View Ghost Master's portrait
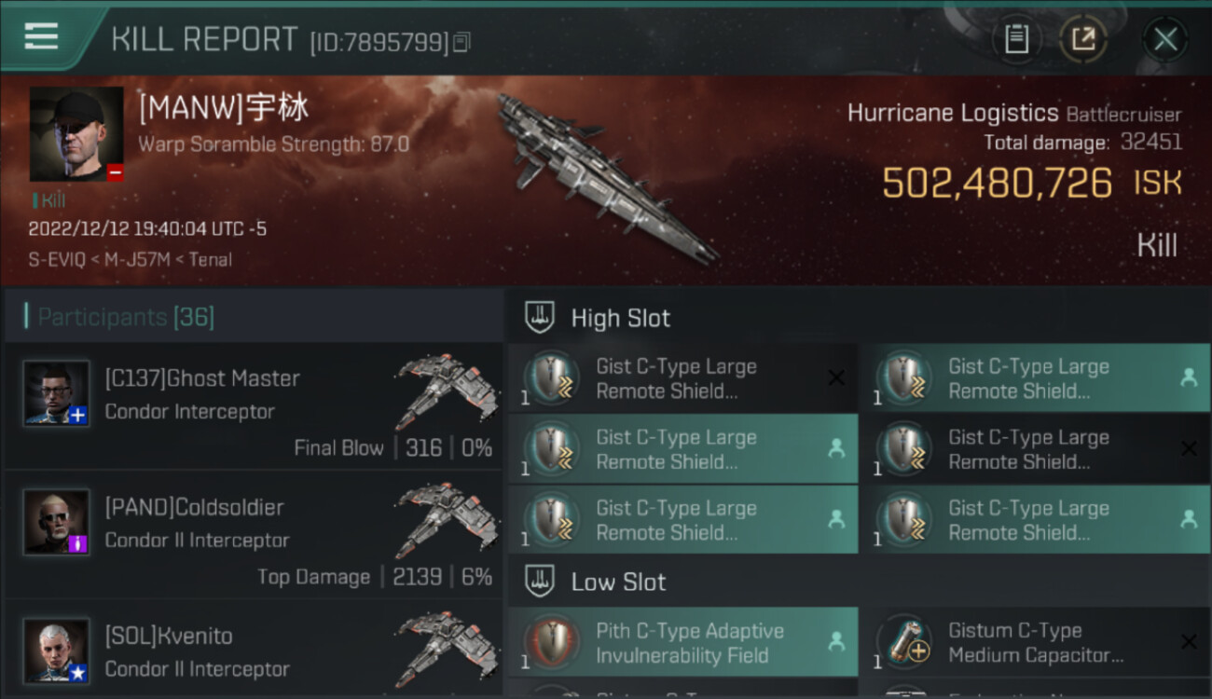Screen dimensions: 1212x699 point(57,393)
